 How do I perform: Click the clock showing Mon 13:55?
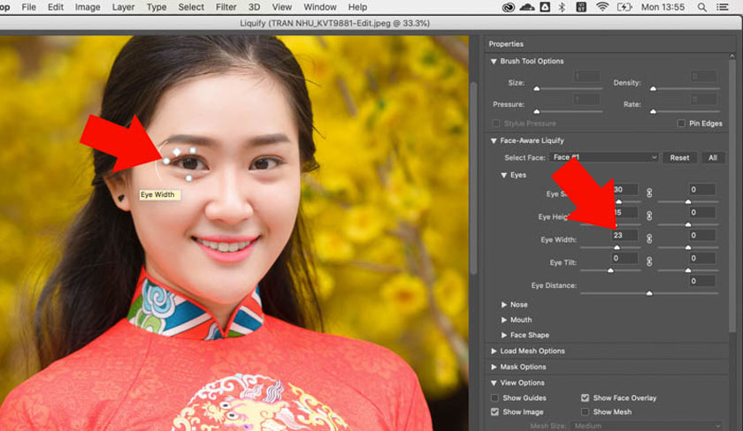coord(663,7)
